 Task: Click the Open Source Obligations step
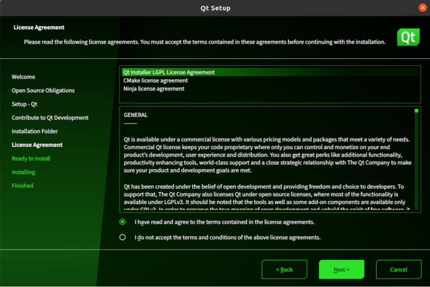click(43, 90)
